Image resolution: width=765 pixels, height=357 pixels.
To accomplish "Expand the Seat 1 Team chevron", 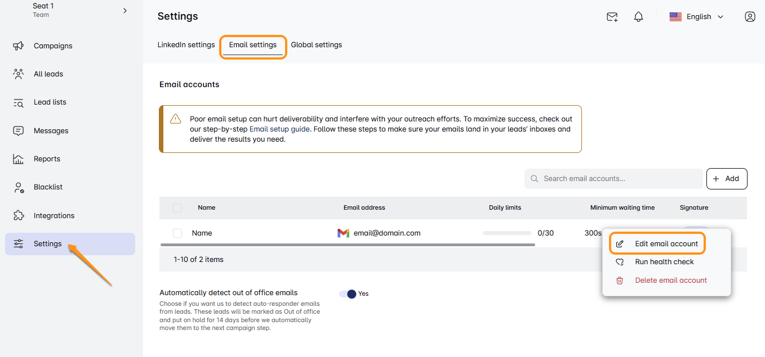I will (125, 11).
